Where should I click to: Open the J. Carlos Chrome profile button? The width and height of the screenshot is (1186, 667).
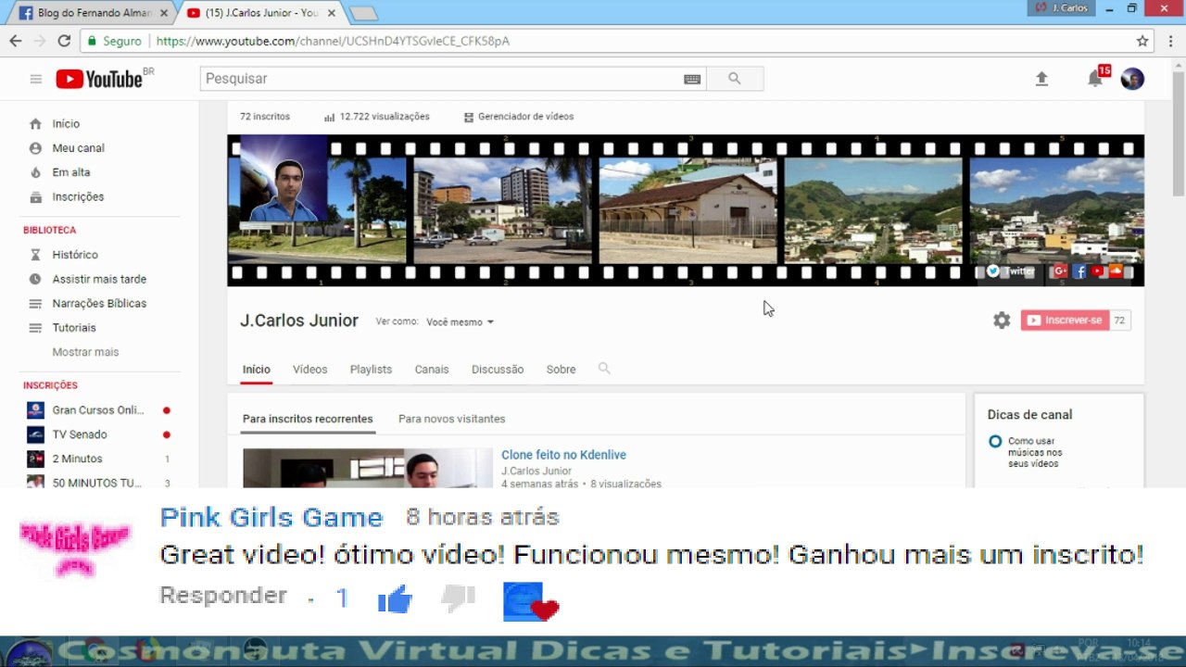click(1061, 8)
